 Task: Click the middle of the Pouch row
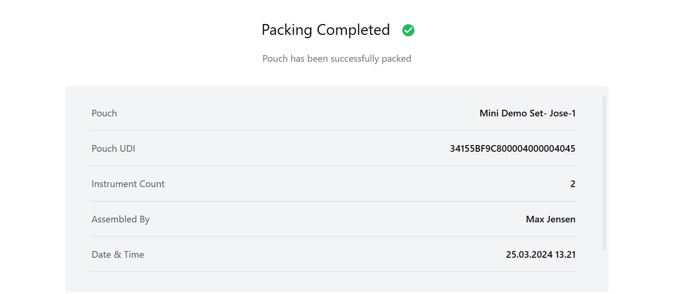point(333,113)
